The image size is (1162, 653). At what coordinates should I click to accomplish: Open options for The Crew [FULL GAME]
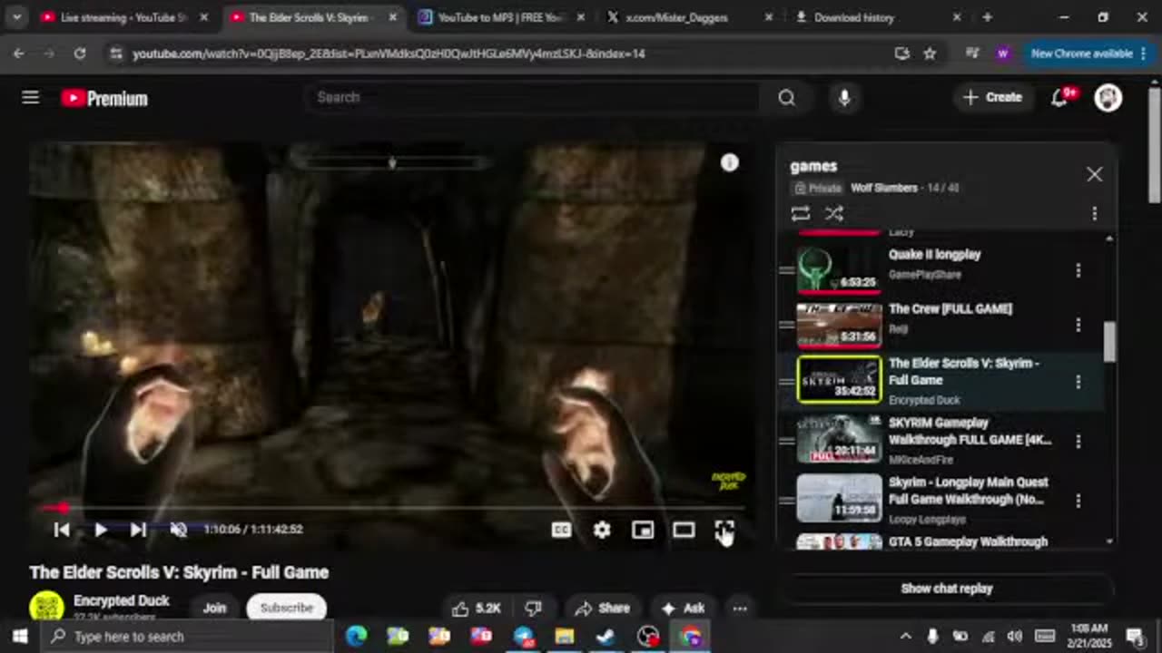pyautogui.click(x=1078, y=325)
